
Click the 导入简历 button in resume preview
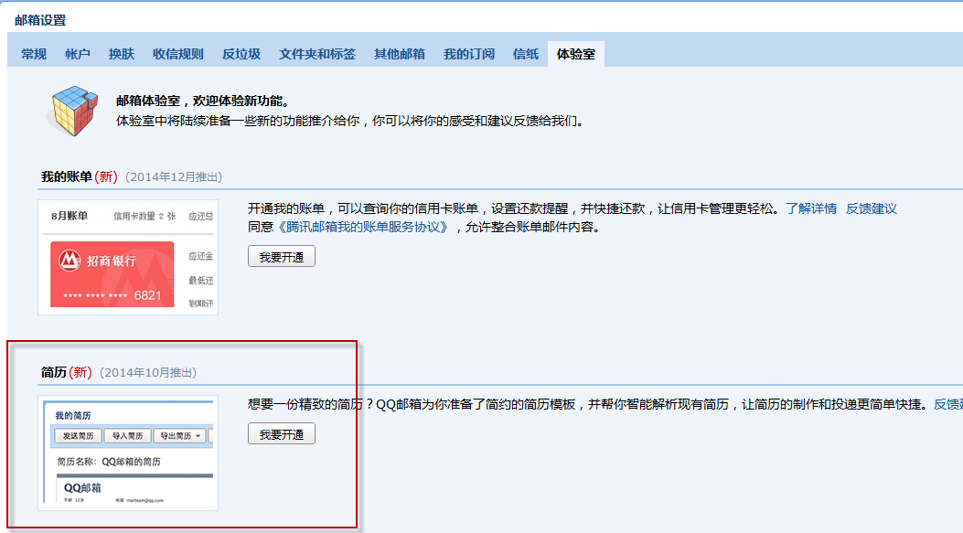pyautogui.click(x=127, y=436)
